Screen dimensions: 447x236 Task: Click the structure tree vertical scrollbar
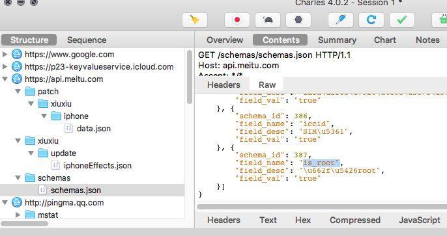(190, 77)
